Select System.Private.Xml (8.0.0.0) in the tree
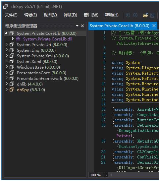This screenshot has width=159, height=181. pyautogui.click(x=43, y=56)
